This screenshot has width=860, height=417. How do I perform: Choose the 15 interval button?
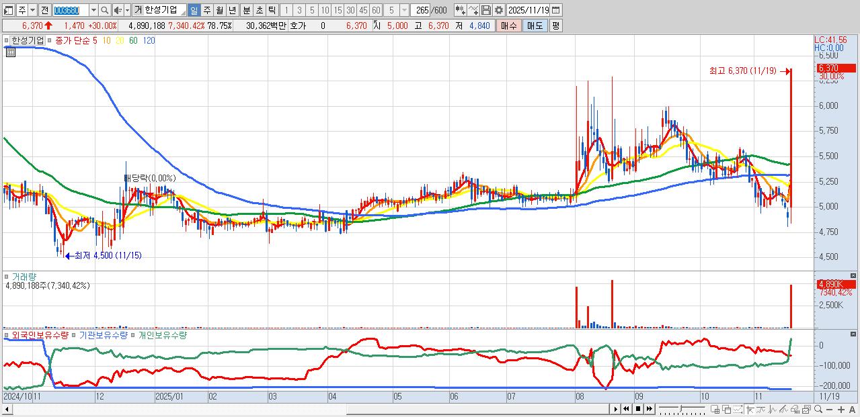pos(338,10)
